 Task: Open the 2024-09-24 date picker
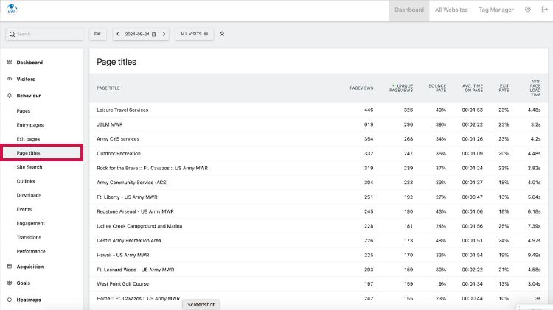tap(141, 34)
